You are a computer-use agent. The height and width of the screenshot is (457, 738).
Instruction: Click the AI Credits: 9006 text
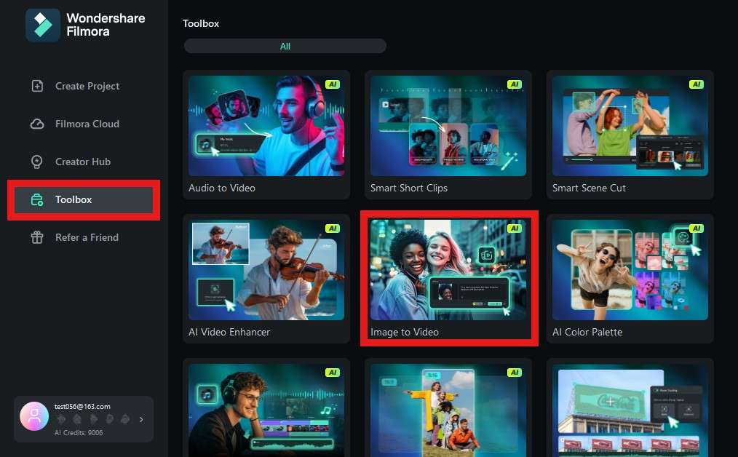(x=79, y=432)
